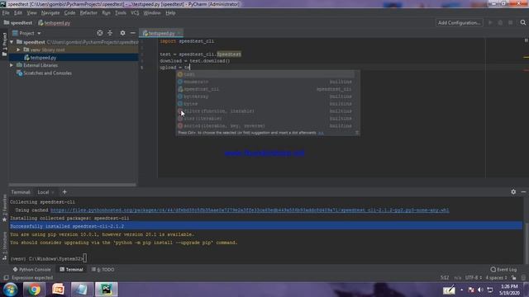
Task: Open Python Console tool window
Action: click(x=31, y=270)
